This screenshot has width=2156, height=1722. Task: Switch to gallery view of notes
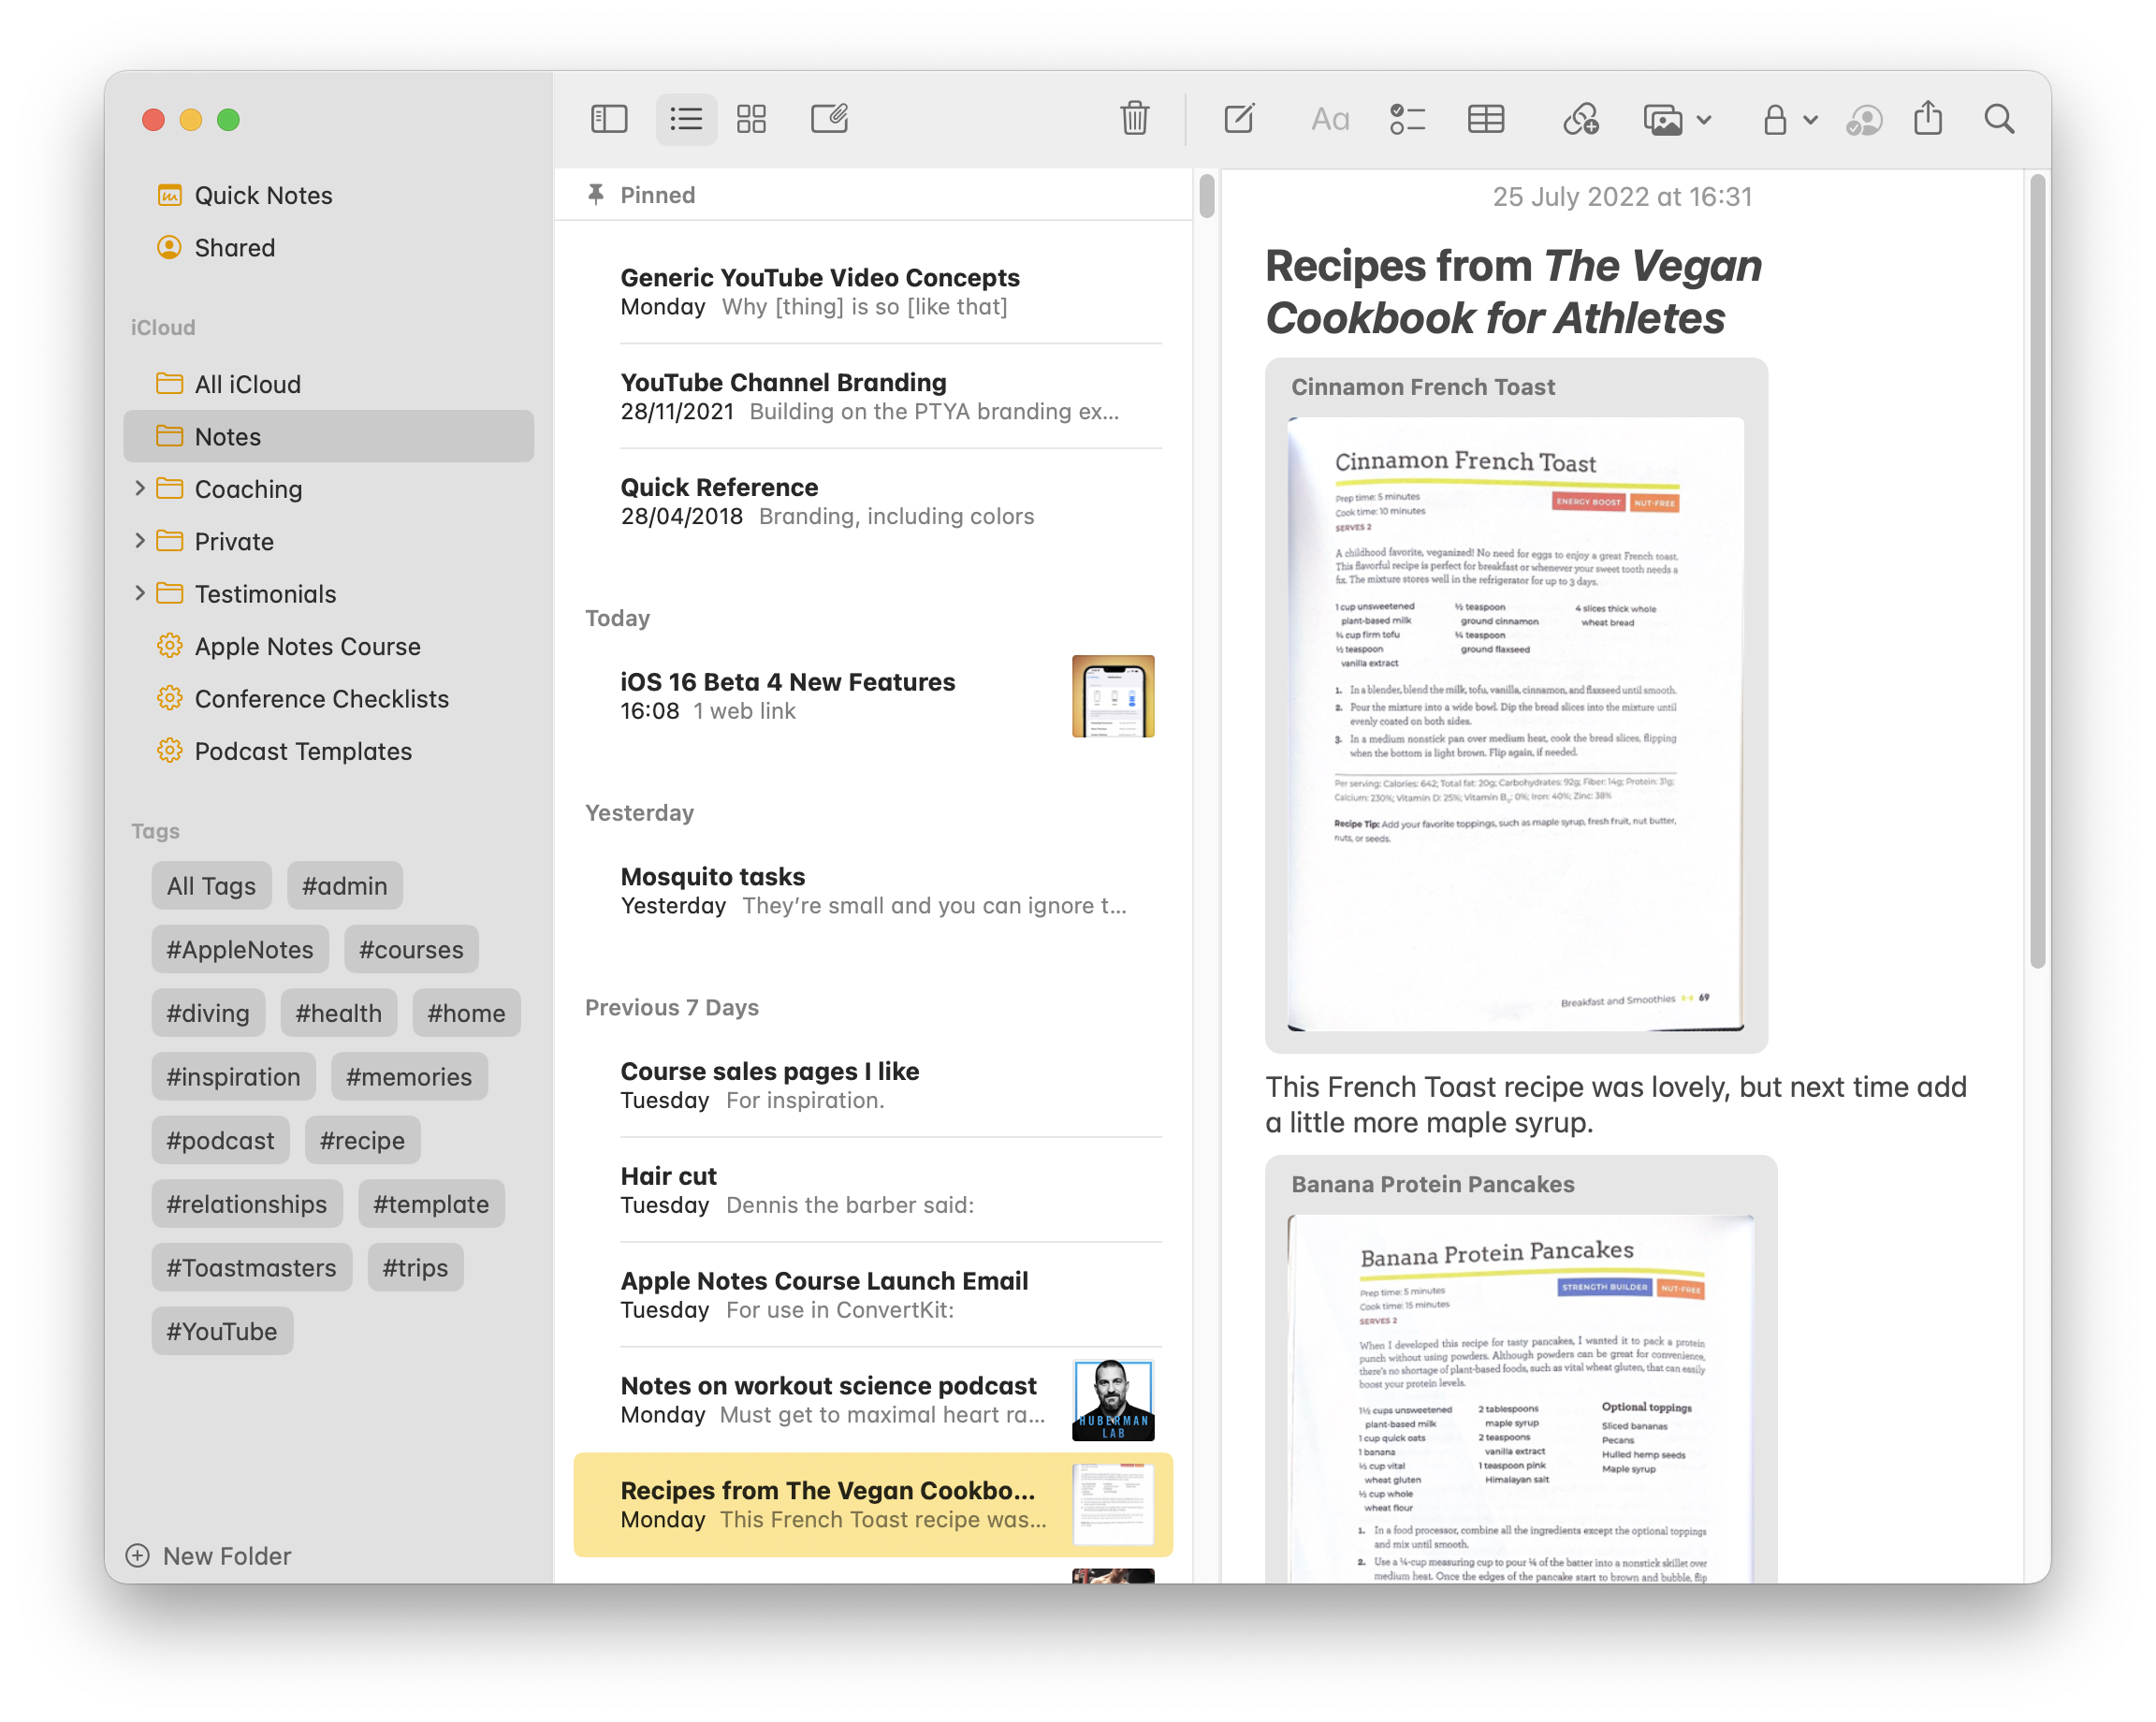(x=752, y=118)
